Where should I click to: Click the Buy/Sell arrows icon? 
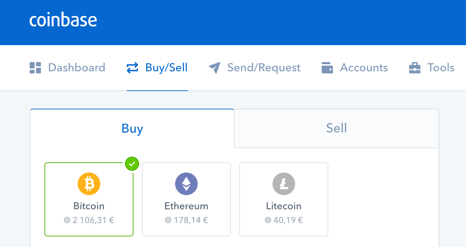(132, 68)
